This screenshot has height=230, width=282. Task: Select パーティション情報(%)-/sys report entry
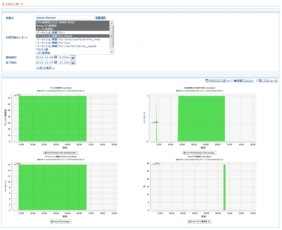53,43
